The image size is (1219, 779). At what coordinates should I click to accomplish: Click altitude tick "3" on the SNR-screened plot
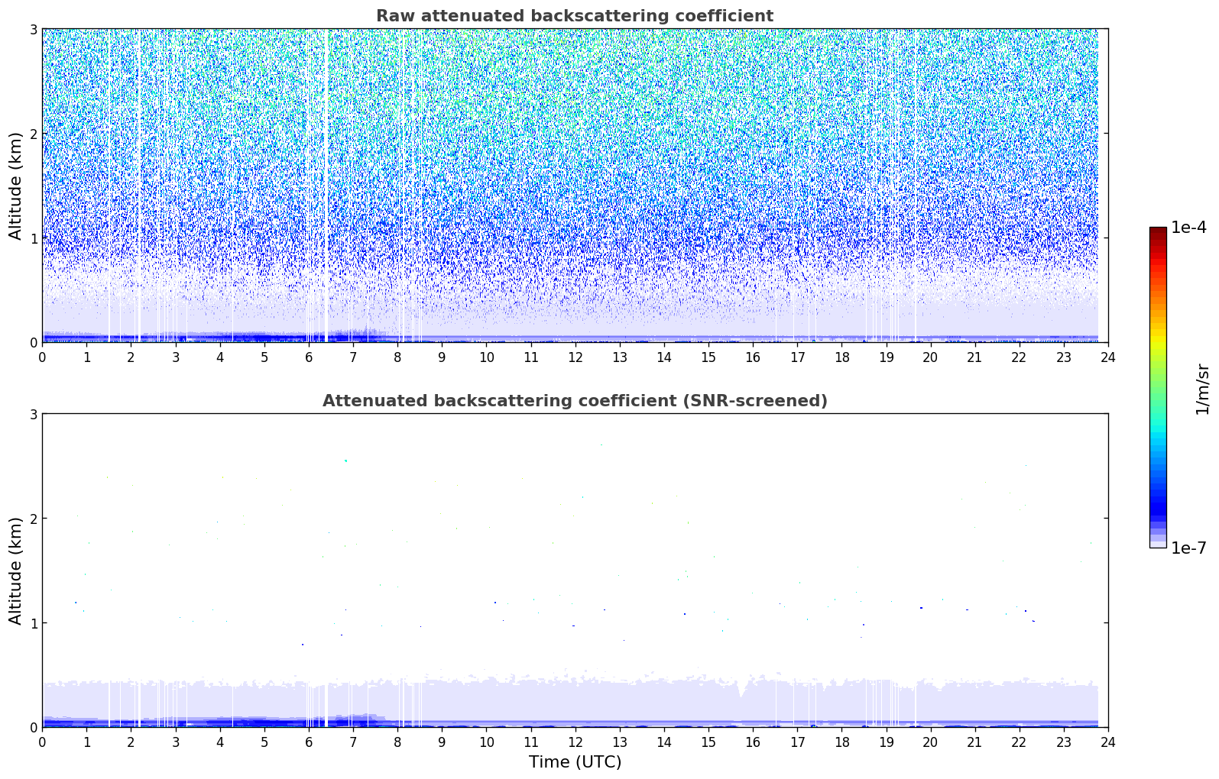tap(34, 414)
